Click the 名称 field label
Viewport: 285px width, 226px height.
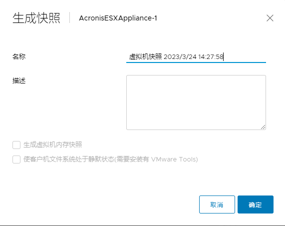19,56
